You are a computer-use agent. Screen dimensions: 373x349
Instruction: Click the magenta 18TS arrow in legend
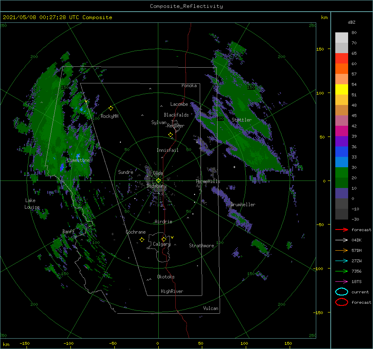pyautogui.click(x=342, y=282)
